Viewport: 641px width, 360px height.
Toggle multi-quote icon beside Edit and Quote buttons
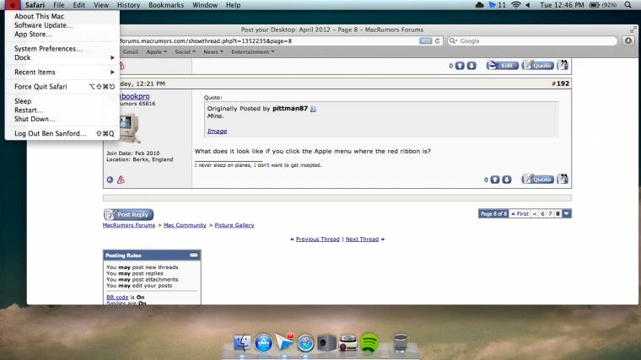pyautogui.click(x=563, y=65)
